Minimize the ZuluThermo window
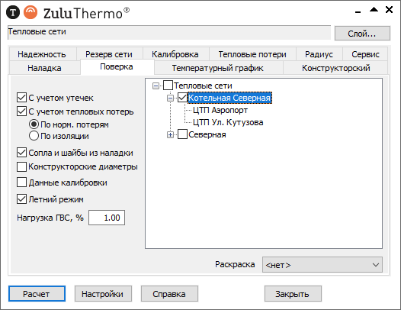The width and height of the screenshot is (401, 310). [358, 12]
